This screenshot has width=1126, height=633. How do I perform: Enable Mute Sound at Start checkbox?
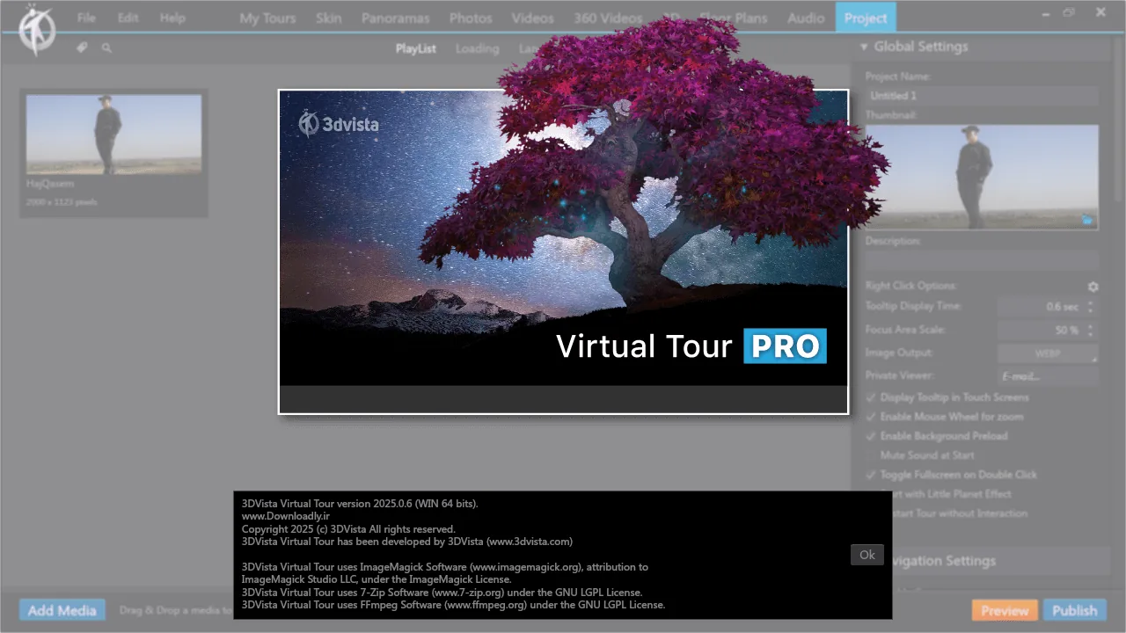[871, 455]
